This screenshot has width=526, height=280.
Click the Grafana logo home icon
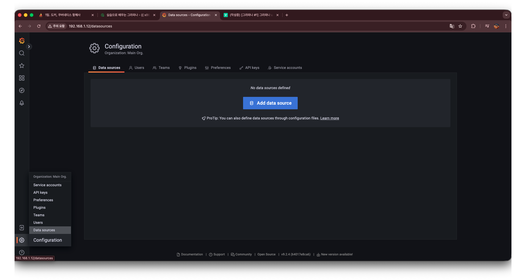point(22,41)
